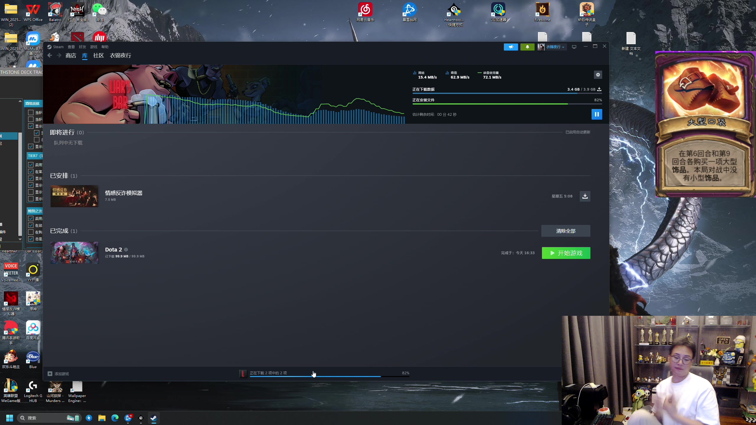Viewport: 756px width, 425px height.
Task: Launch the 原神 desktop shortcut
Action: (x=33, y=301)
